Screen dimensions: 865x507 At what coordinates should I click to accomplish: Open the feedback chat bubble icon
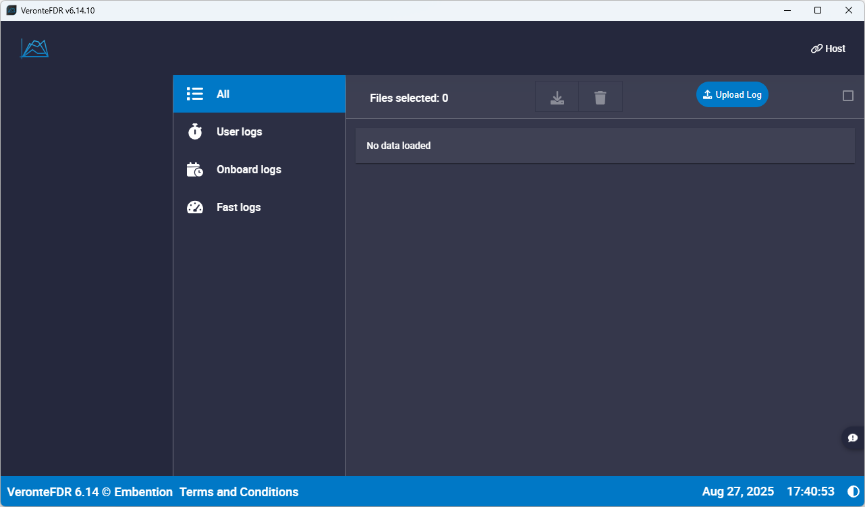click(x=853, y=438)
